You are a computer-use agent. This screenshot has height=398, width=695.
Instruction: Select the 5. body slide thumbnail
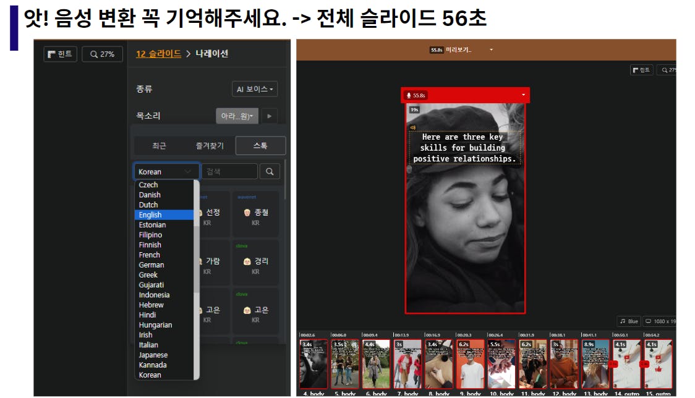pyautogui.click(x=345, y=364)
